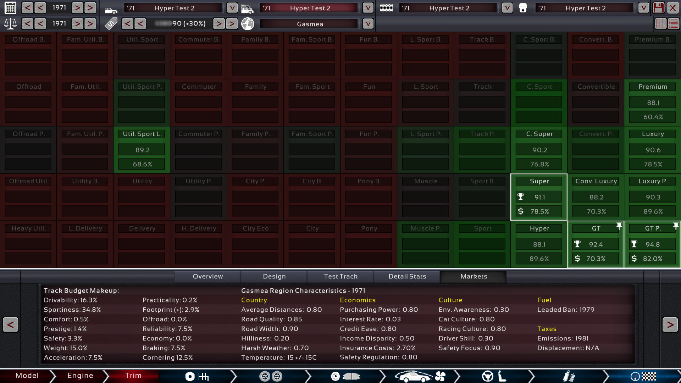Viewport: 681px width, 383px height.
Task: Increase price markup with single right arrow
Action: 219,24
